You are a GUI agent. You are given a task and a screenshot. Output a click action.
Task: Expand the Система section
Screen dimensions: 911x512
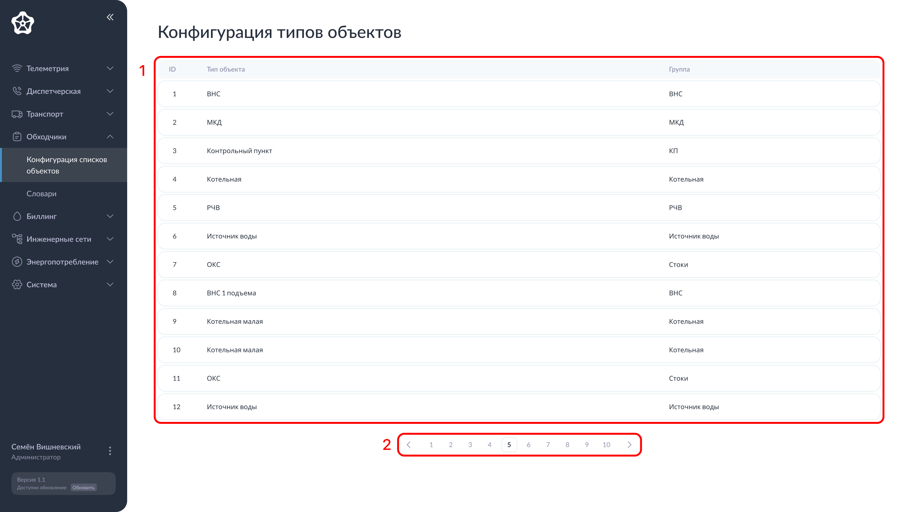[110, 284]
